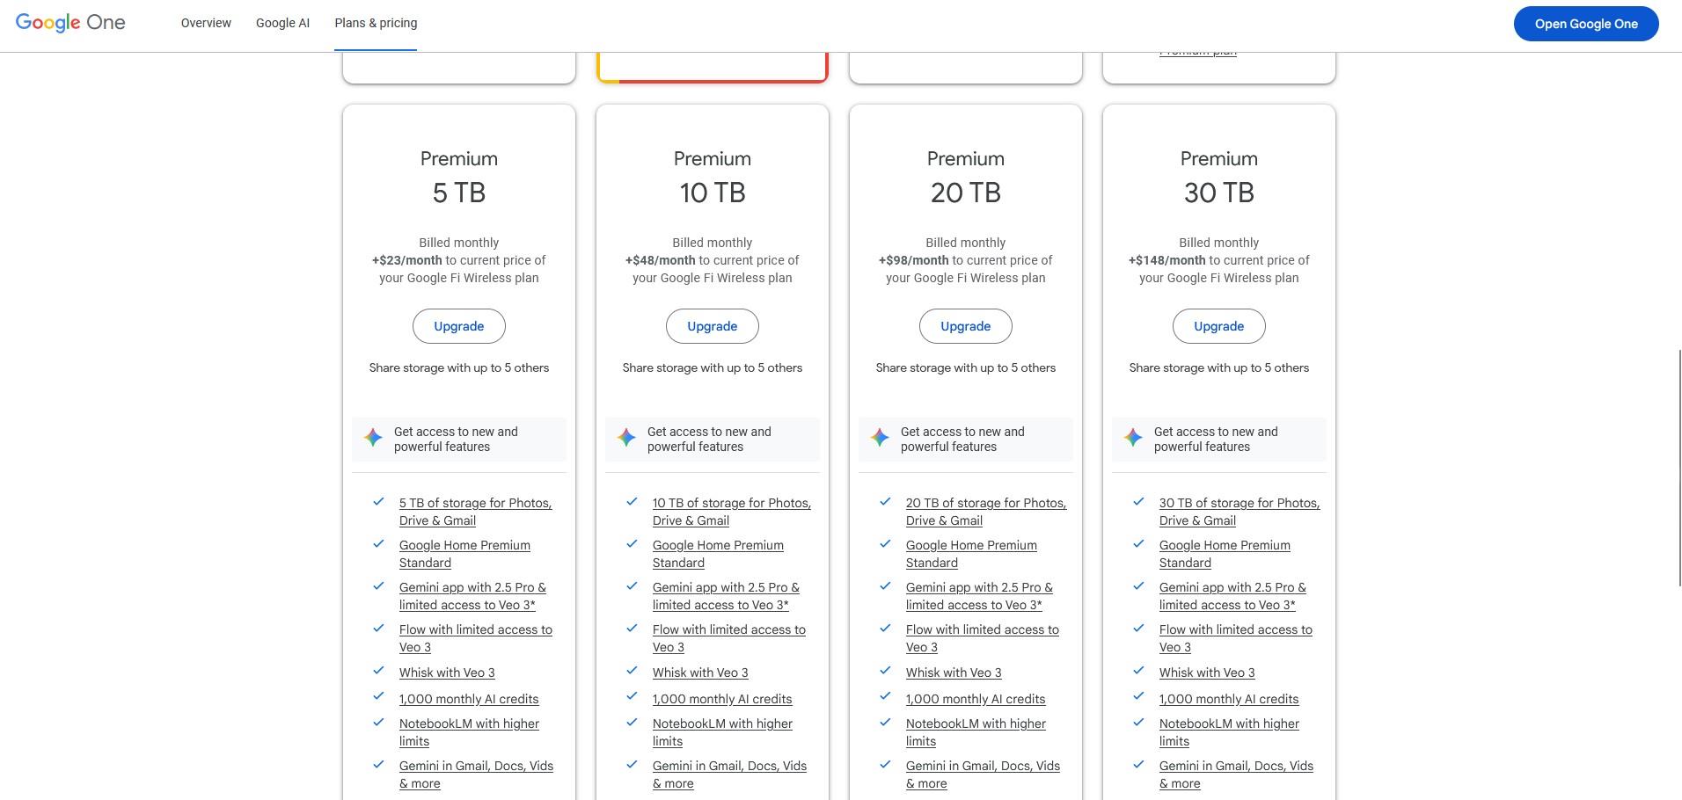This screenshot has height=800, width=1682.
Task: Click the Gemini sparkle icon in 30 TB card
Action: tap(1133, 438)
